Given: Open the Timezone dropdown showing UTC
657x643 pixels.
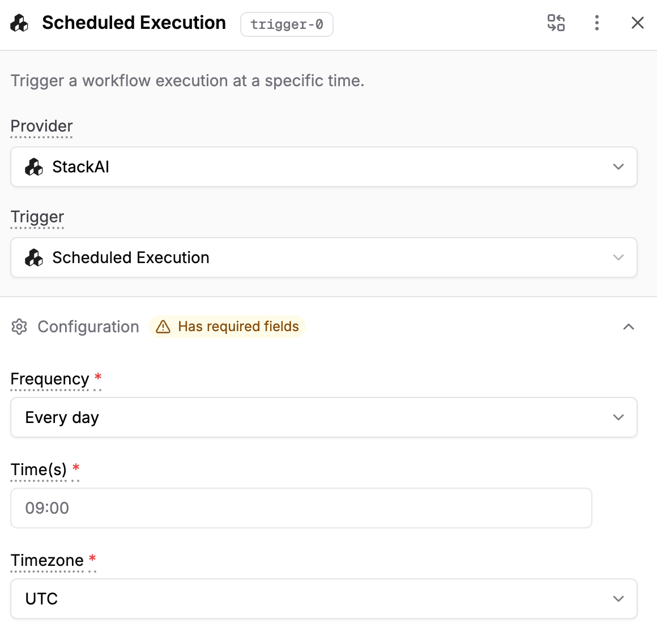Looking at the screenshot, I should pyautogui.click(x=323, y=599).
